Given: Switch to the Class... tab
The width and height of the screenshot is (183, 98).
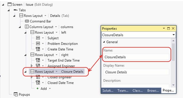Looking at the screenshot, I should pyautogui.click(x=137, y=91).
